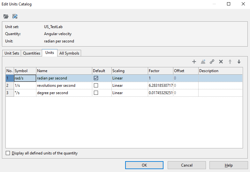Open Scaling dropdown for radian per second

[129, 78]
